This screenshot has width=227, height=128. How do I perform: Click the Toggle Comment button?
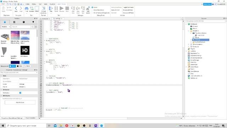pos(128,7)
